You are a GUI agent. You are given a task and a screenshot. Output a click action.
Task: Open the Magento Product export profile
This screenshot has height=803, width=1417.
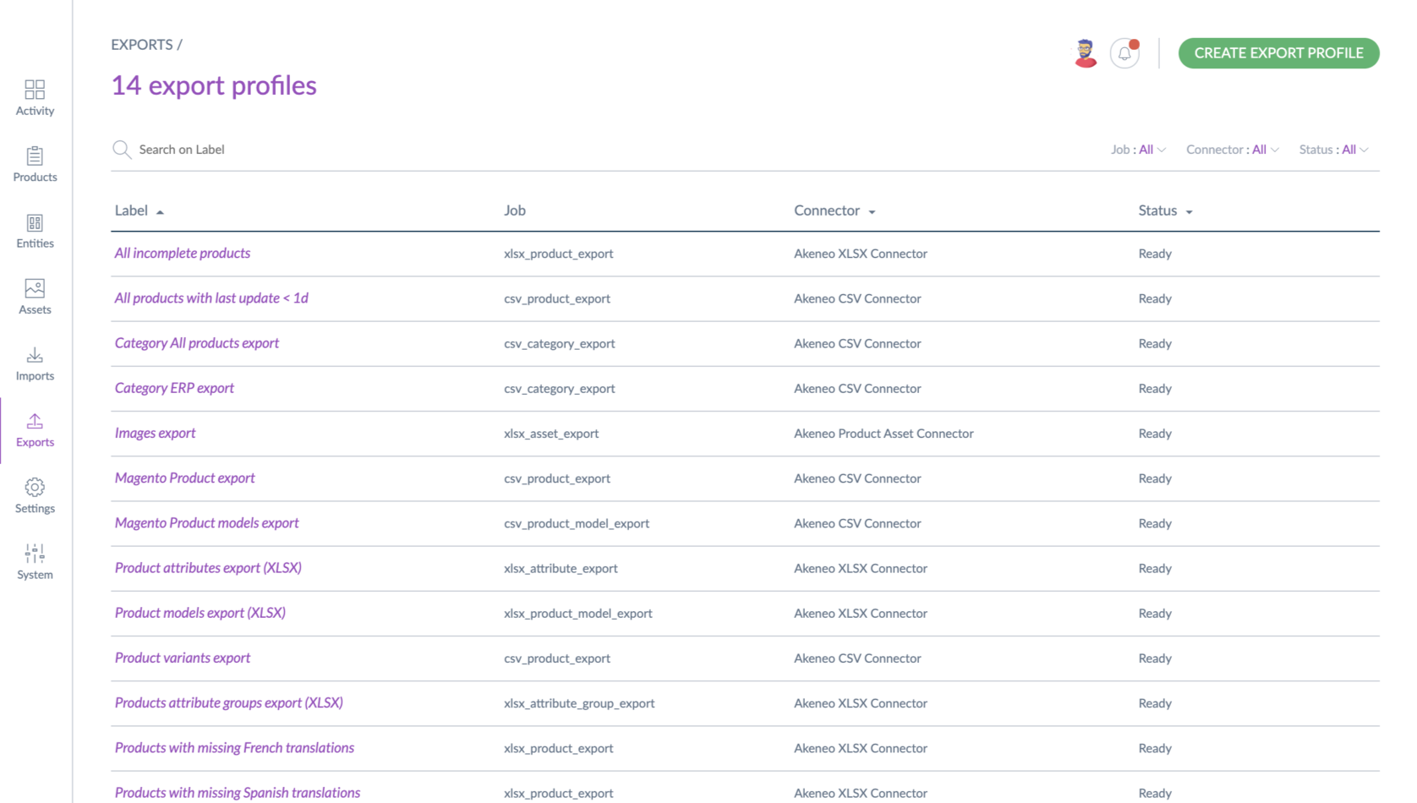click(185, 478)
